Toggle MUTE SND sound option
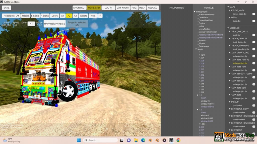This screenshot has height=144, width=257. [94, 8]
